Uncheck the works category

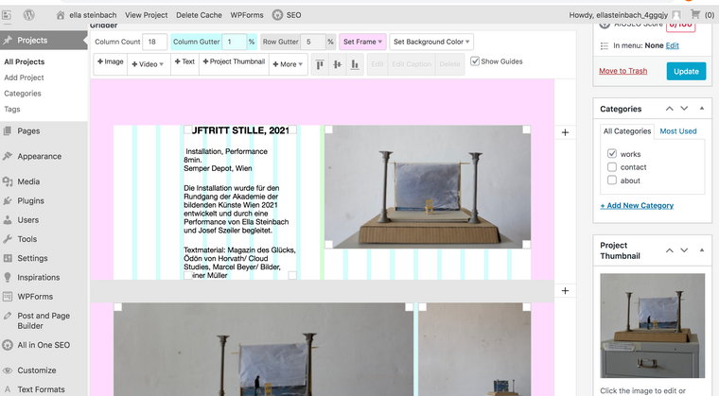pos(612,153)
